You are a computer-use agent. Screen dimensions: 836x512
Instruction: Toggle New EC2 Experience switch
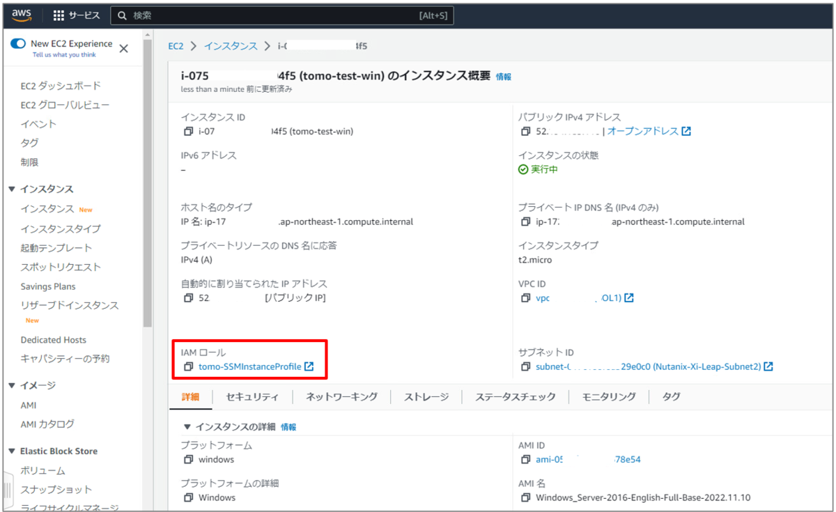19,43
